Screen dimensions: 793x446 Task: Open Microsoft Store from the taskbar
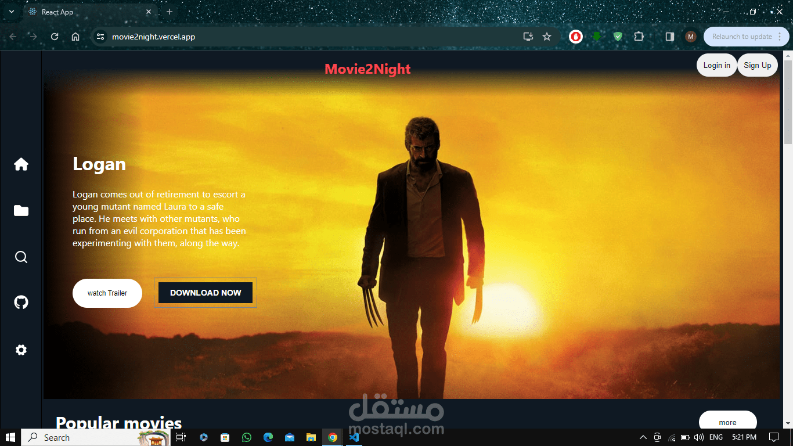(x=225, y=437)
